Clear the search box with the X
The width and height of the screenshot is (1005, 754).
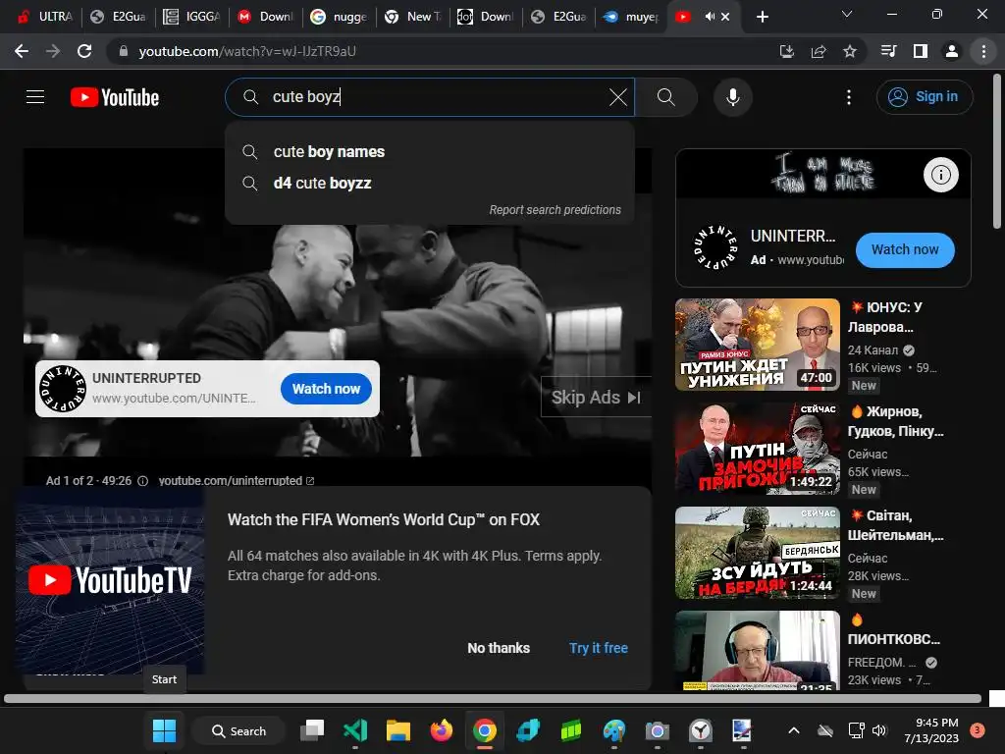[618, 97]
